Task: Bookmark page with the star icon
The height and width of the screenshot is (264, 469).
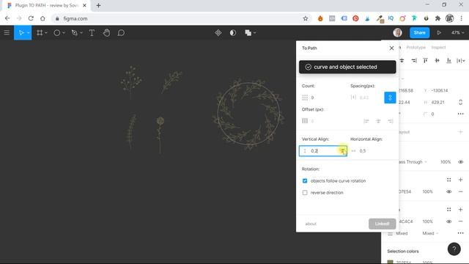Action: [x=306, y=18]
